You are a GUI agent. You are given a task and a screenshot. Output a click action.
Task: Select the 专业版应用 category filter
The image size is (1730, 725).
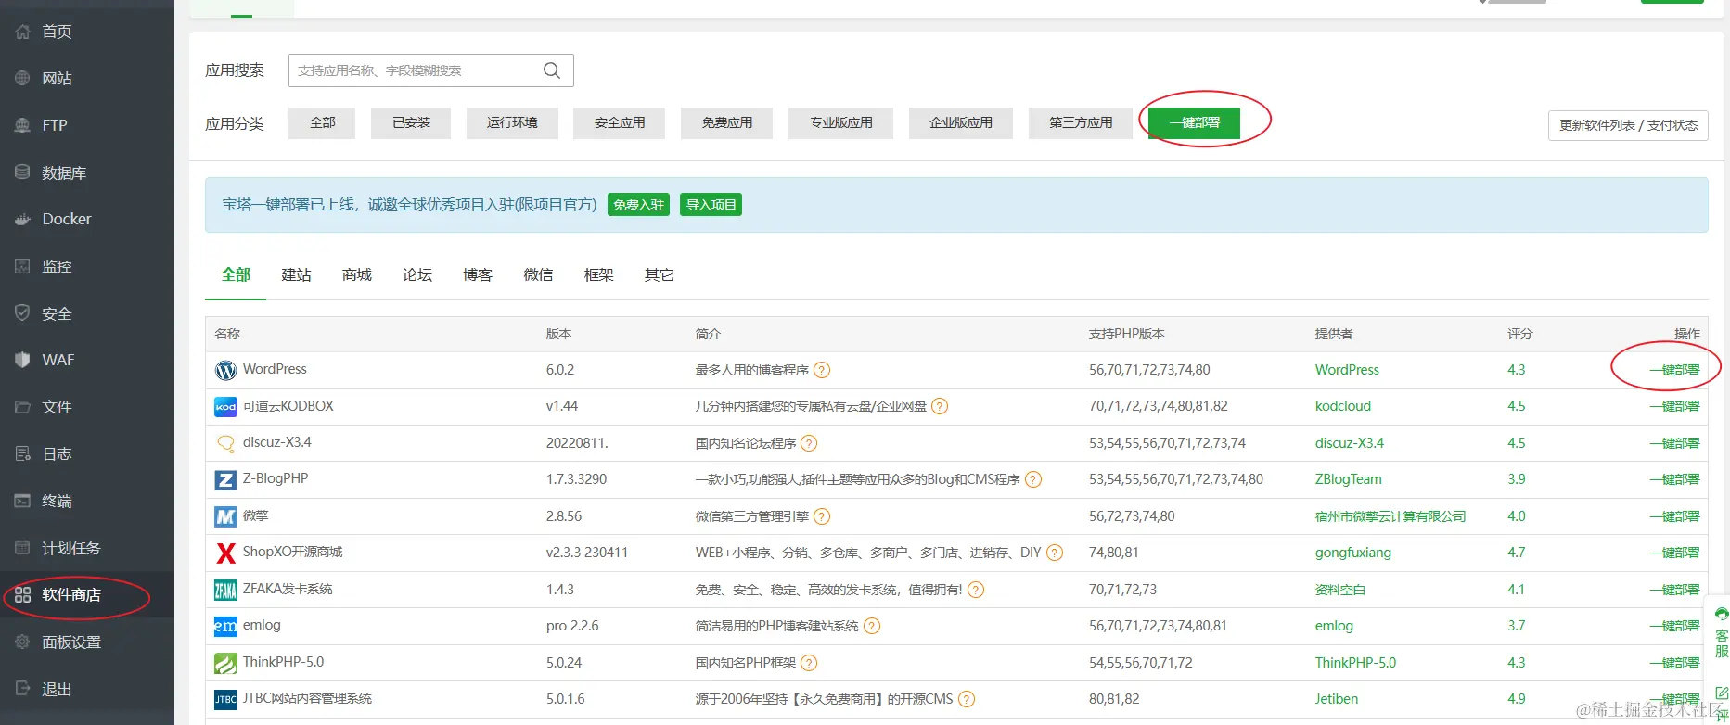[841, 122]
